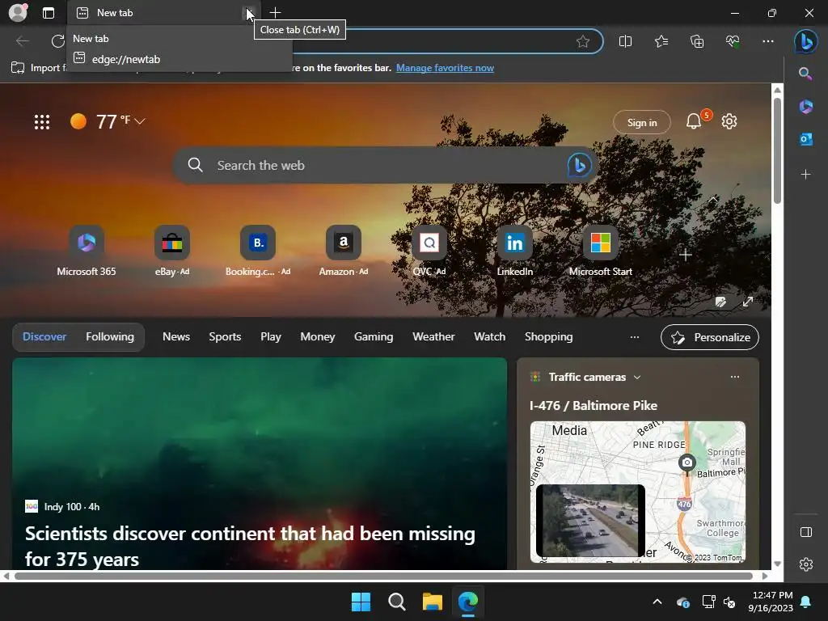The height and width of the screenshot is (621, 828).
Task: Open page settings gear icon
Action: 729,121
